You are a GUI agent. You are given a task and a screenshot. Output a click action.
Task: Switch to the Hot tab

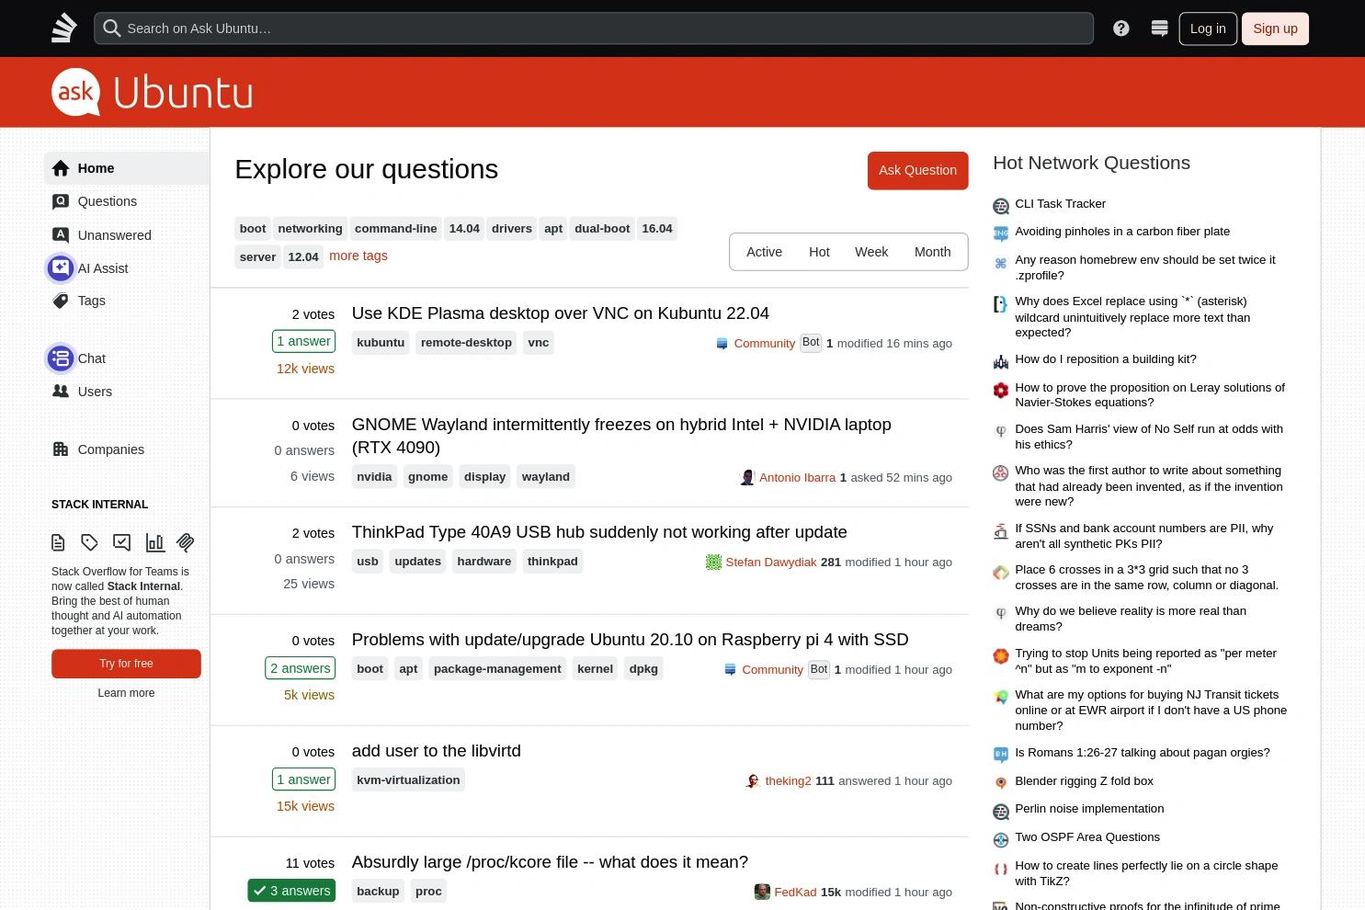tap(819, 252)
